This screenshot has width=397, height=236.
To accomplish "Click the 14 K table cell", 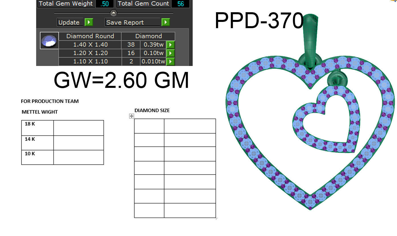I will tap(38, 143).
